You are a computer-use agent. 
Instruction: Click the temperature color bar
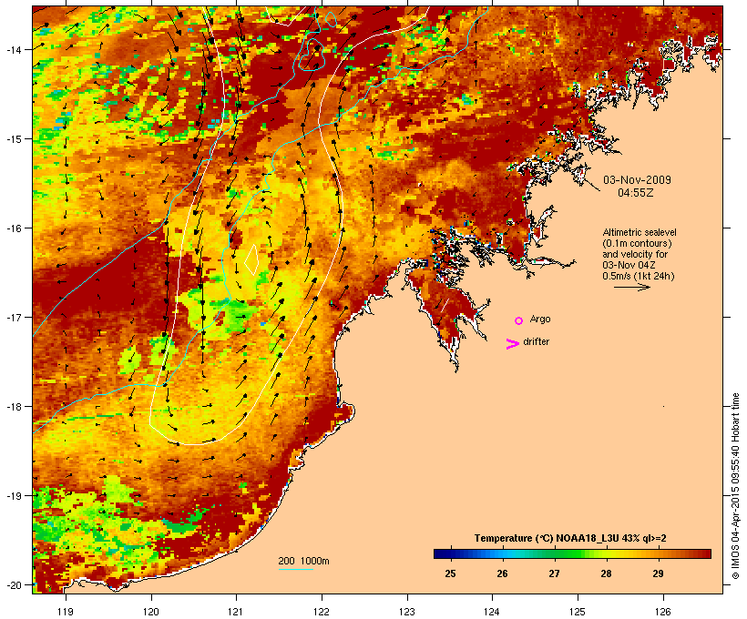coord(572,553)
